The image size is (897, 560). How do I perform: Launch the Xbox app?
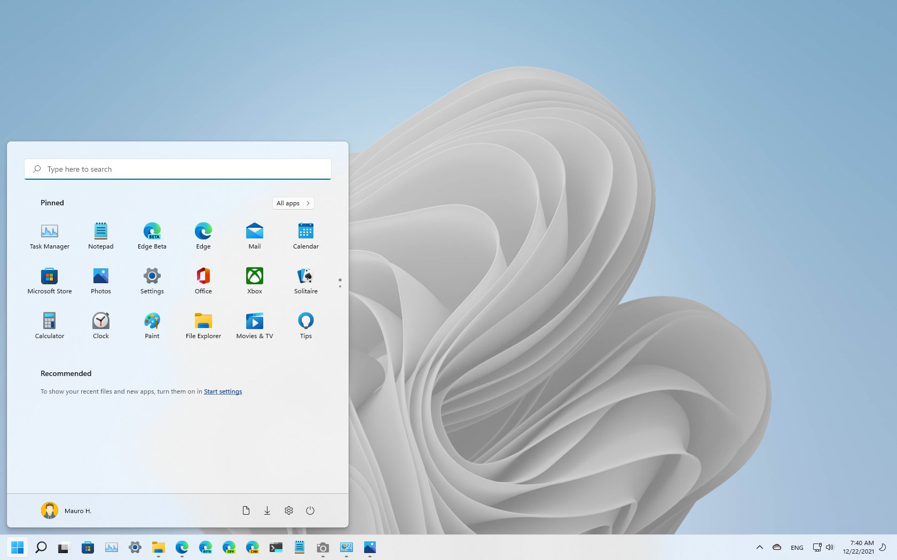pos(255,281)
